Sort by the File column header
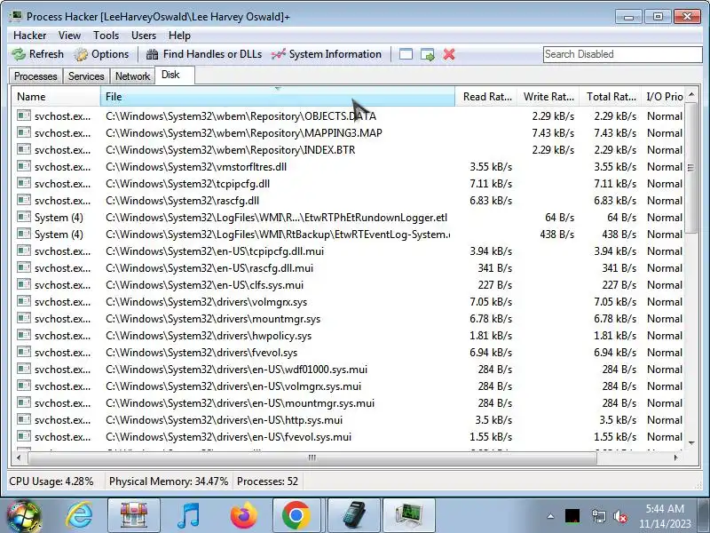 point(278,97)
